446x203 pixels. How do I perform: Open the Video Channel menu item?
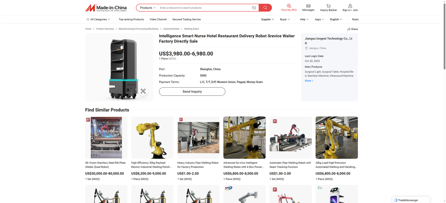[x=158, y=19]
